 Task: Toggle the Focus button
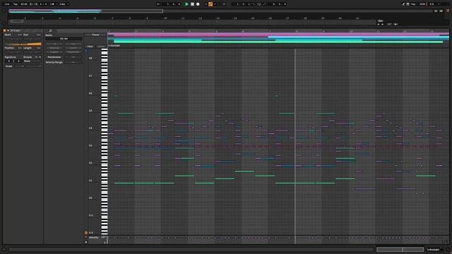point(95,35)
